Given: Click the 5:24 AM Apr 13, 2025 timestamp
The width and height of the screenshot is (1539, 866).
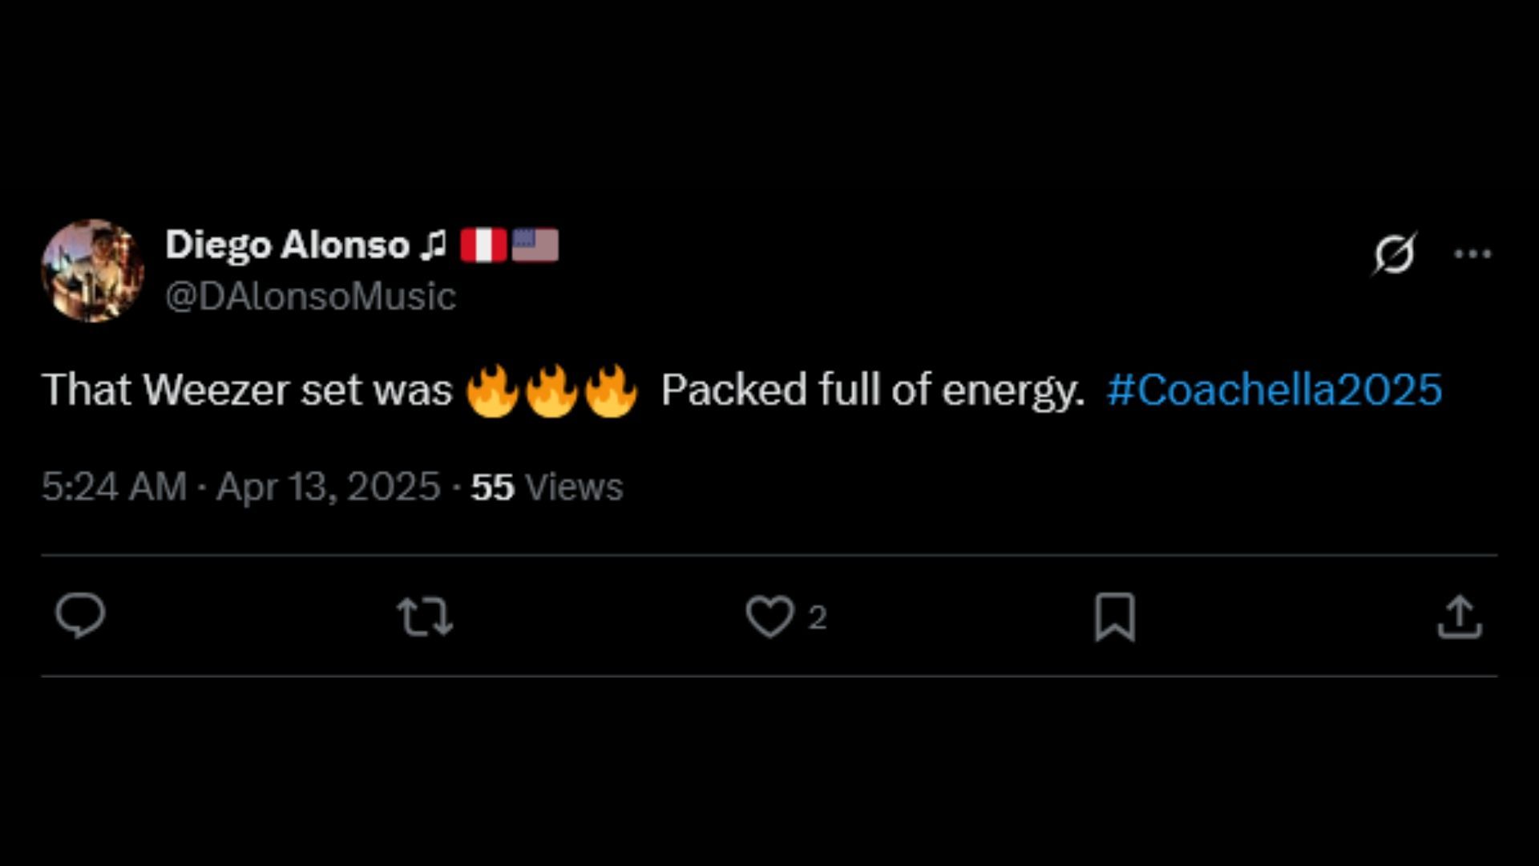Looking at the screenshot, I should 240,487.
